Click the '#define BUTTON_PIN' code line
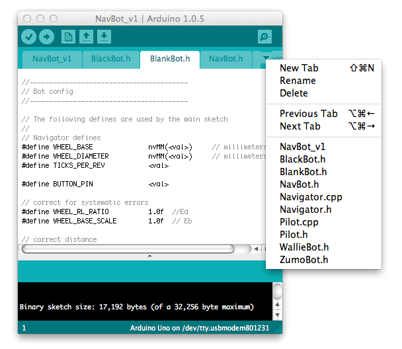The height and width of the screenshot is (349, 402). click(95, 184)
